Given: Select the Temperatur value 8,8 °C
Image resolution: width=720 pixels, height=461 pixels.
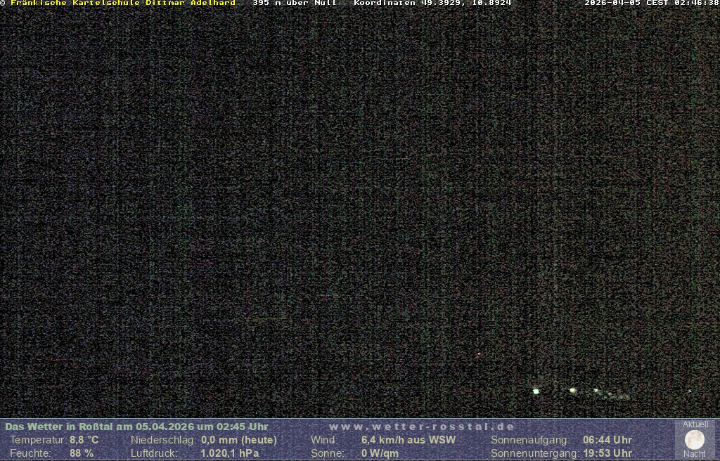Looking at the screenshot, I should pos(84,440).
